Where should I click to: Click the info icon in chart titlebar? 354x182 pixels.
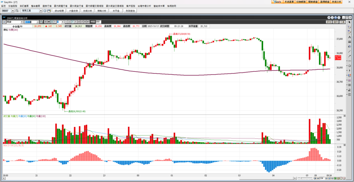(x=332, y=18)
